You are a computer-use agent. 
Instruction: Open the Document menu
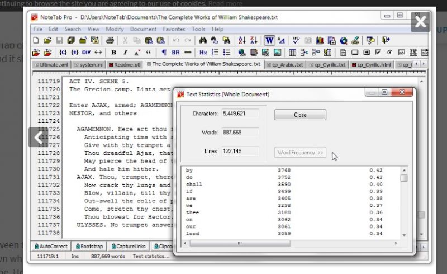tap(143, 29)
